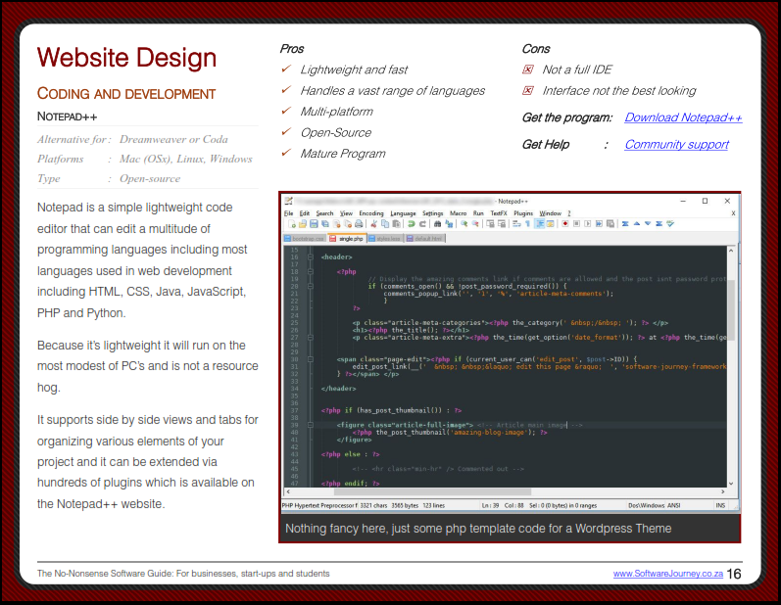Click the INS indicator in status bar
The width and height of the screenshot is (781, 605).
click(720, 505)
